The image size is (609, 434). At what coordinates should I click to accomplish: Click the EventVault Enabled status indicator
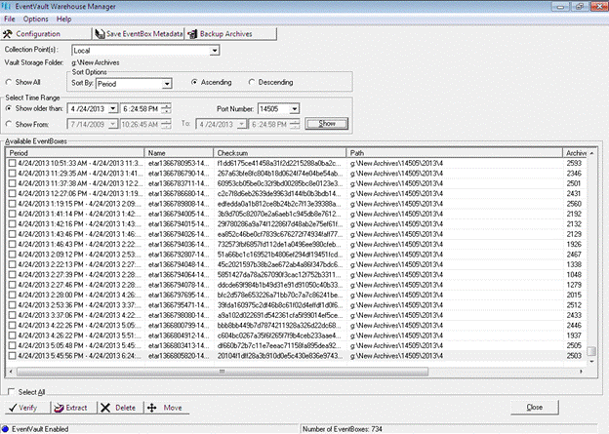click(5, 429)
